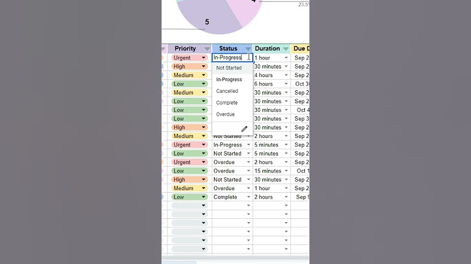Open the status dropdown arrow for Complete
Viewport: 471px width, 264px height.
(249, 197)
